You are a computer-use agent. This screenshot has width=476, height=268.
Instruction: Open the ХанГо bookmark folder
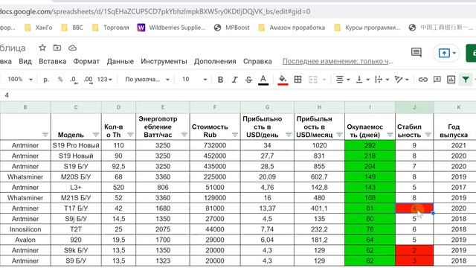[39, 28]
